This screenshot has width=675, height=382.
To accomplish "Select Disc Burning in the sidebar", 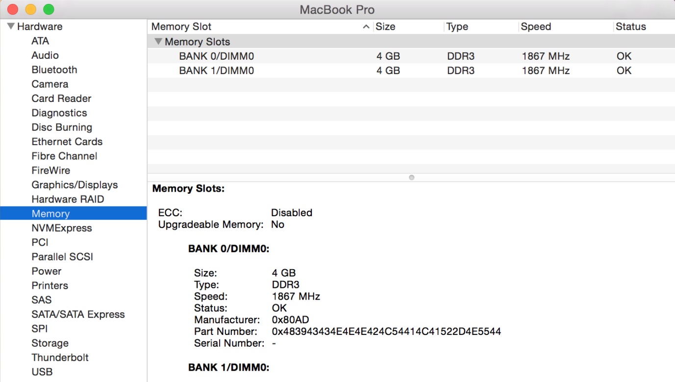I will (62, 127).
